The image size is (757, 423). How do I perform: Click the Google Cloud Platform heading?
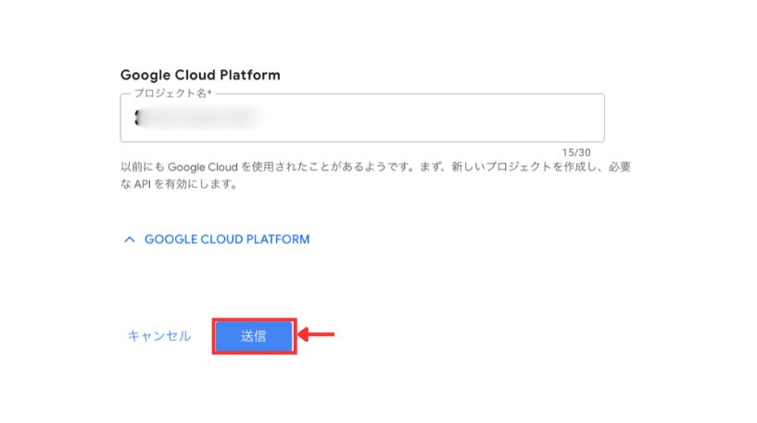200,75
